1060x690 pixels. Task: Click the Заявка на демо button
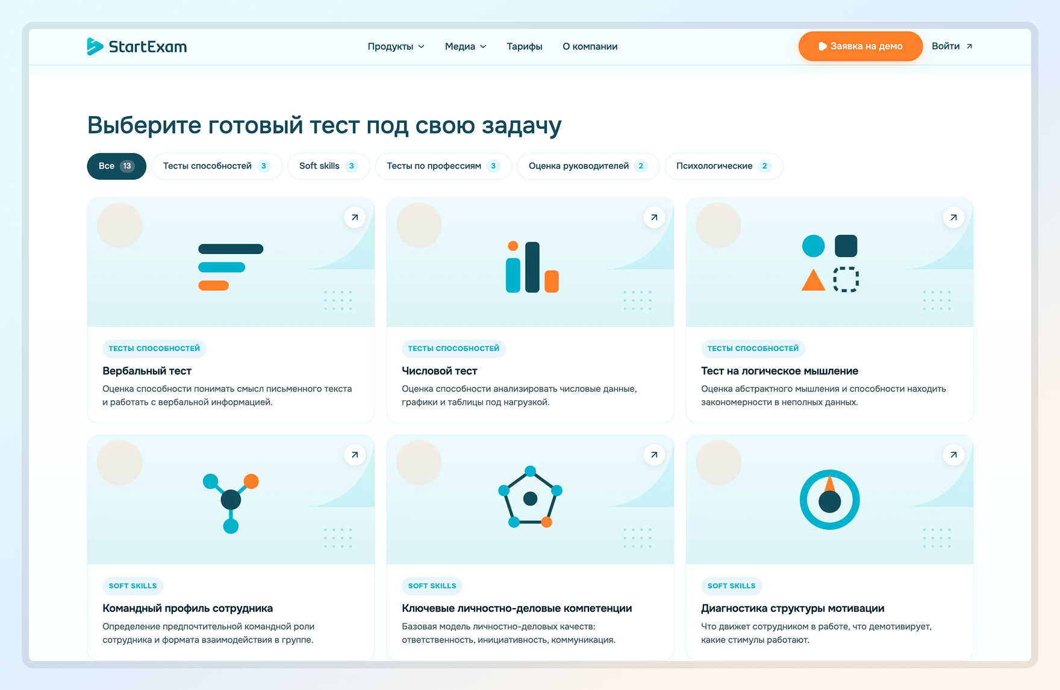[x=860, y=46]
